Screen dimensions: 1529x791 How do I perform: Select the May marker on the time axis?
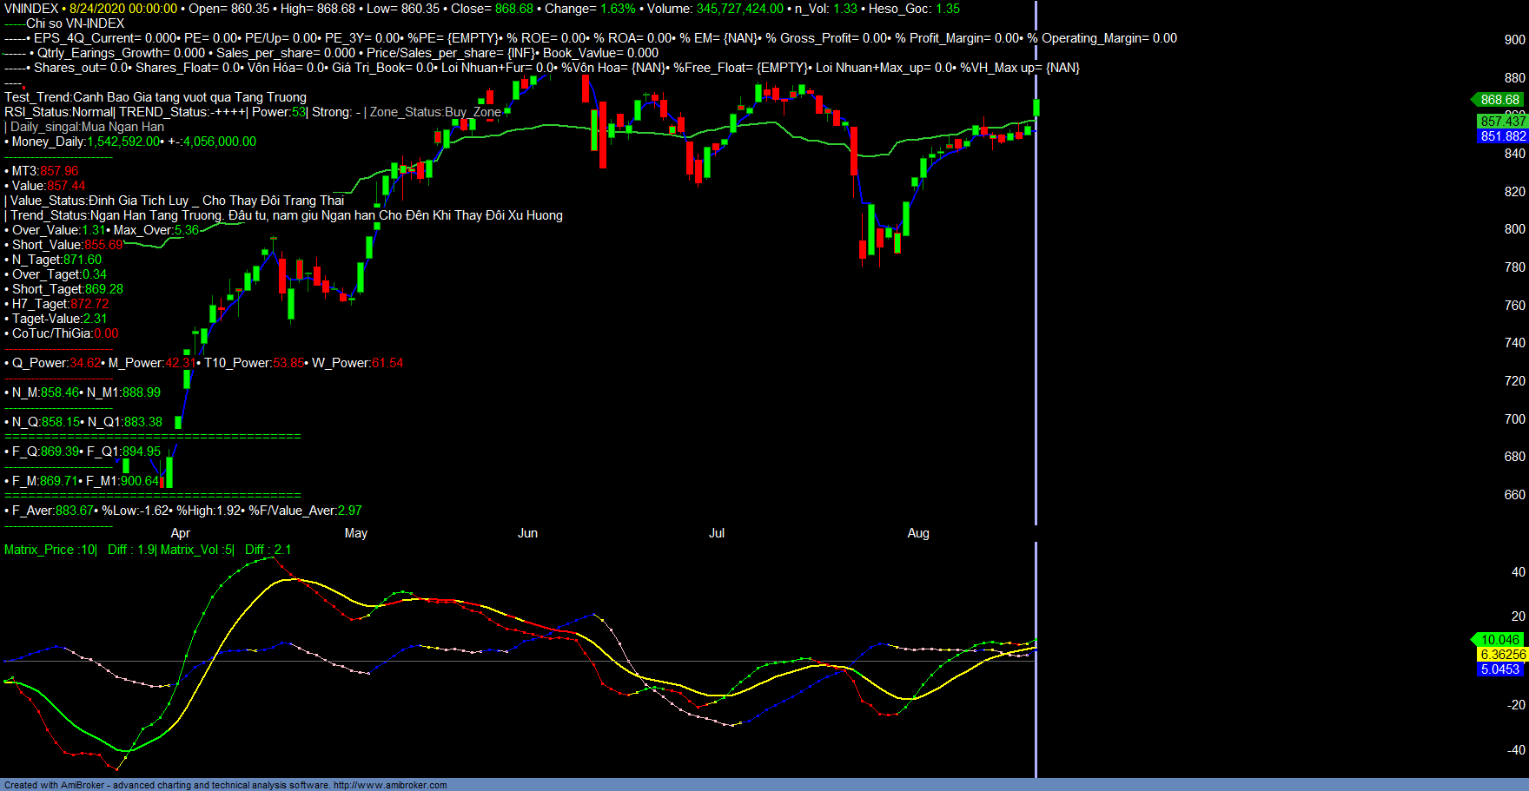point(356,533)
